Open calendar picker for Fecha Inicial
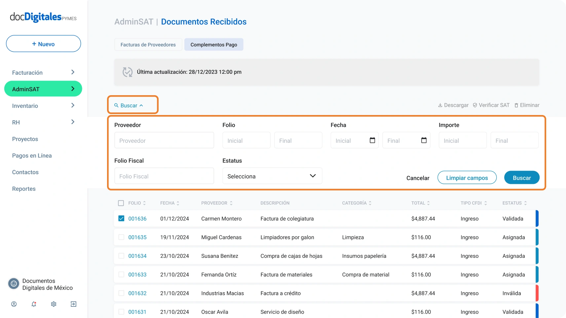 click(372, 140)
